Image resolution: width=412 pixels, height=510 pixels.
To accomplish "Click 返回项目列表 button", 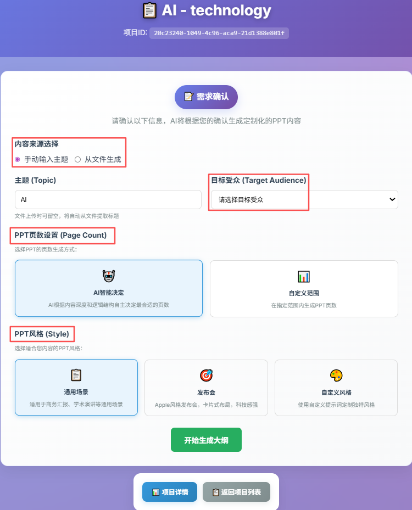I will tap(236, 492).
